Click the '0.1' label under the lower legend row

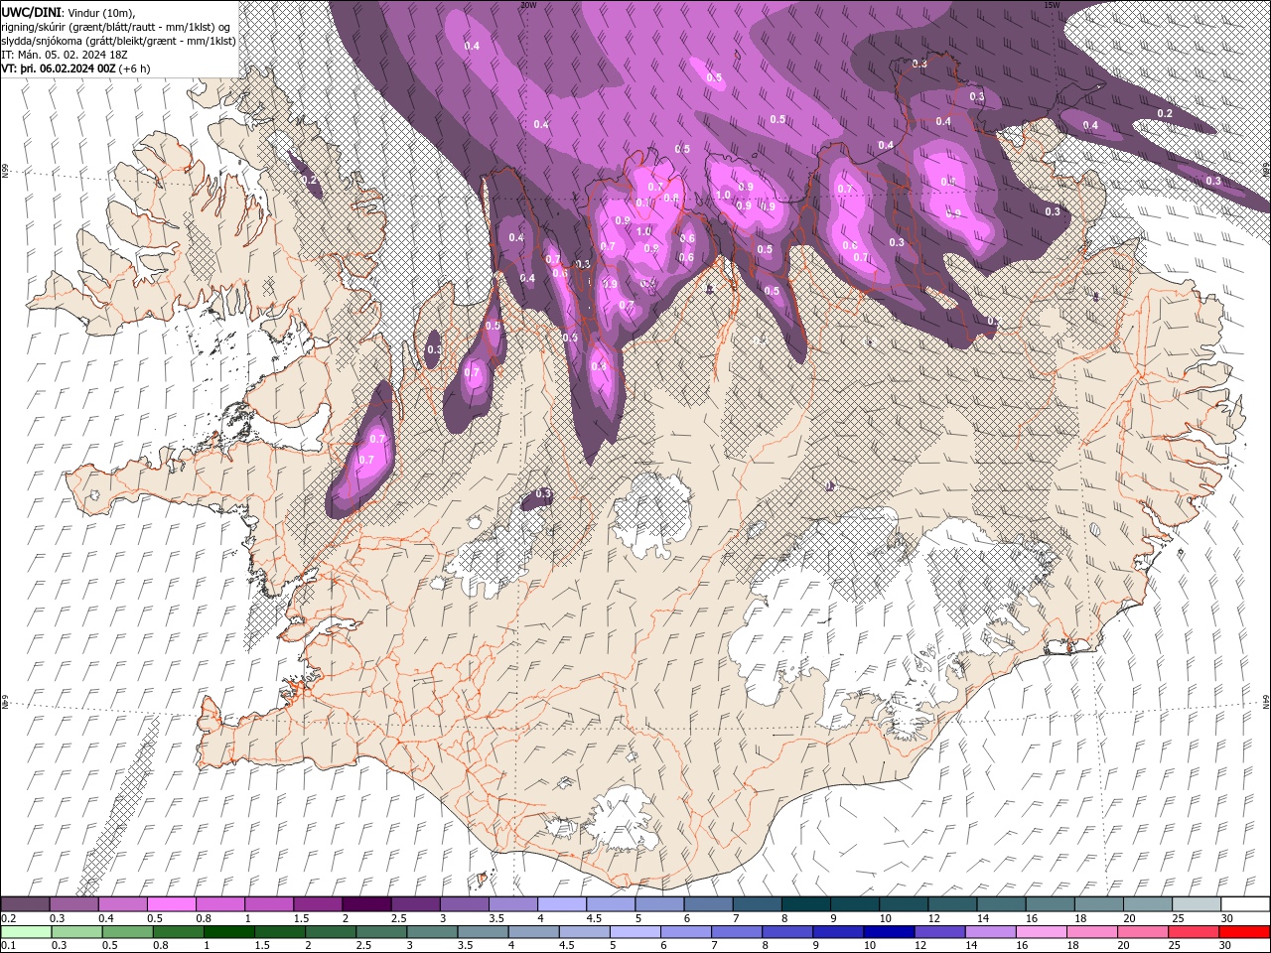6,946
